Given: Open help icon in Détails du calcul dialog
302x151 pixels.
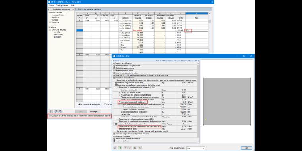Looking at the screenshot, I should point(115,148).
